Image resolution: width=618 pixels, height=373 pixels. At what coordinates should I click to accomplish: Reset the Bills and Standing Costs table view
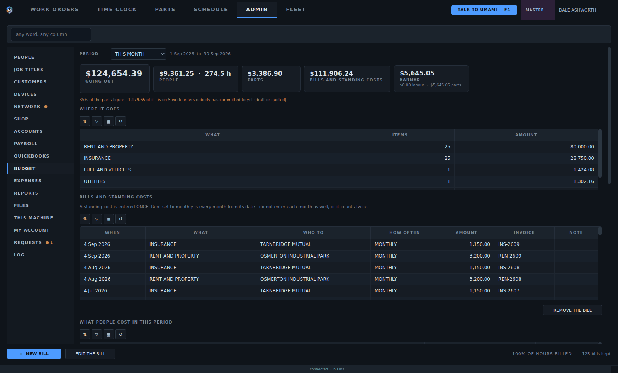(121, 219)
